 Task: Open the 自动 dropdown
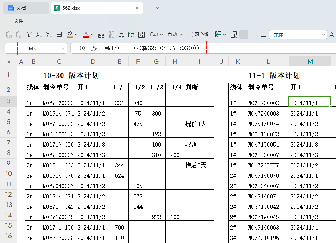[x=175, y=35]
